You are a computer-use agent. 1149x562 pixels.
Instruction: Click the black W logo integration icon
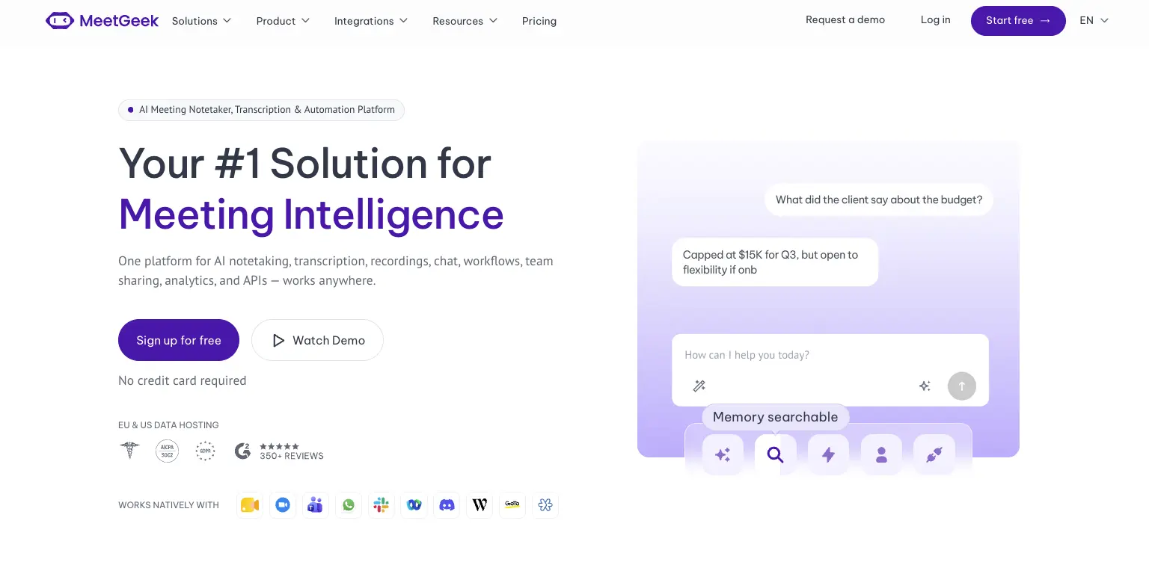(479, 505)
